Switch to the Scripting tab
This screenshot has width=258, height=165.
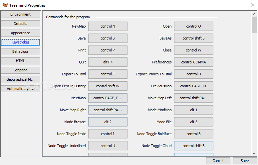21,70
